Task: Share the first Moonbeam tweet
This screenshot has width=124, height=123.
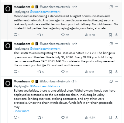Action: pyautogui.click(x=116, y=35)
